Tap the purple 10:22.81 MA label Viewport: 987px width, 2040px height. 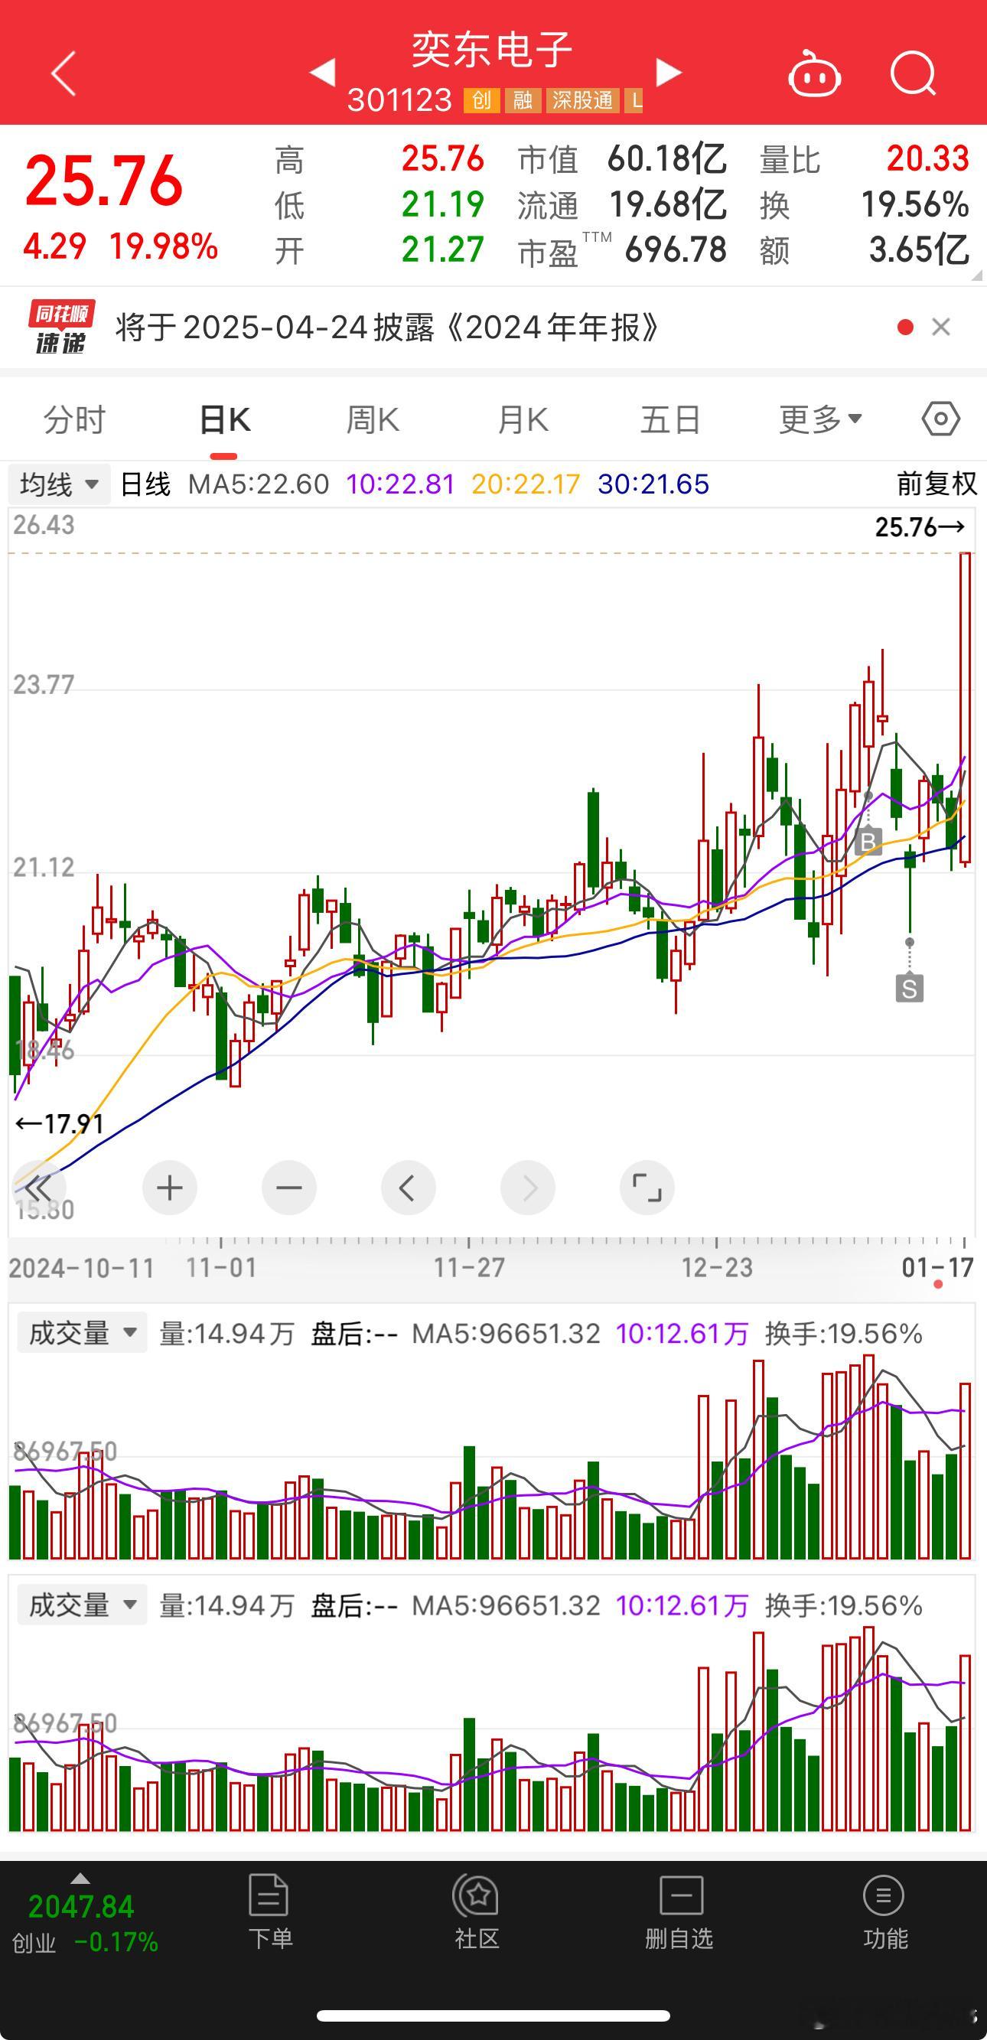click(x=401, y=484)
